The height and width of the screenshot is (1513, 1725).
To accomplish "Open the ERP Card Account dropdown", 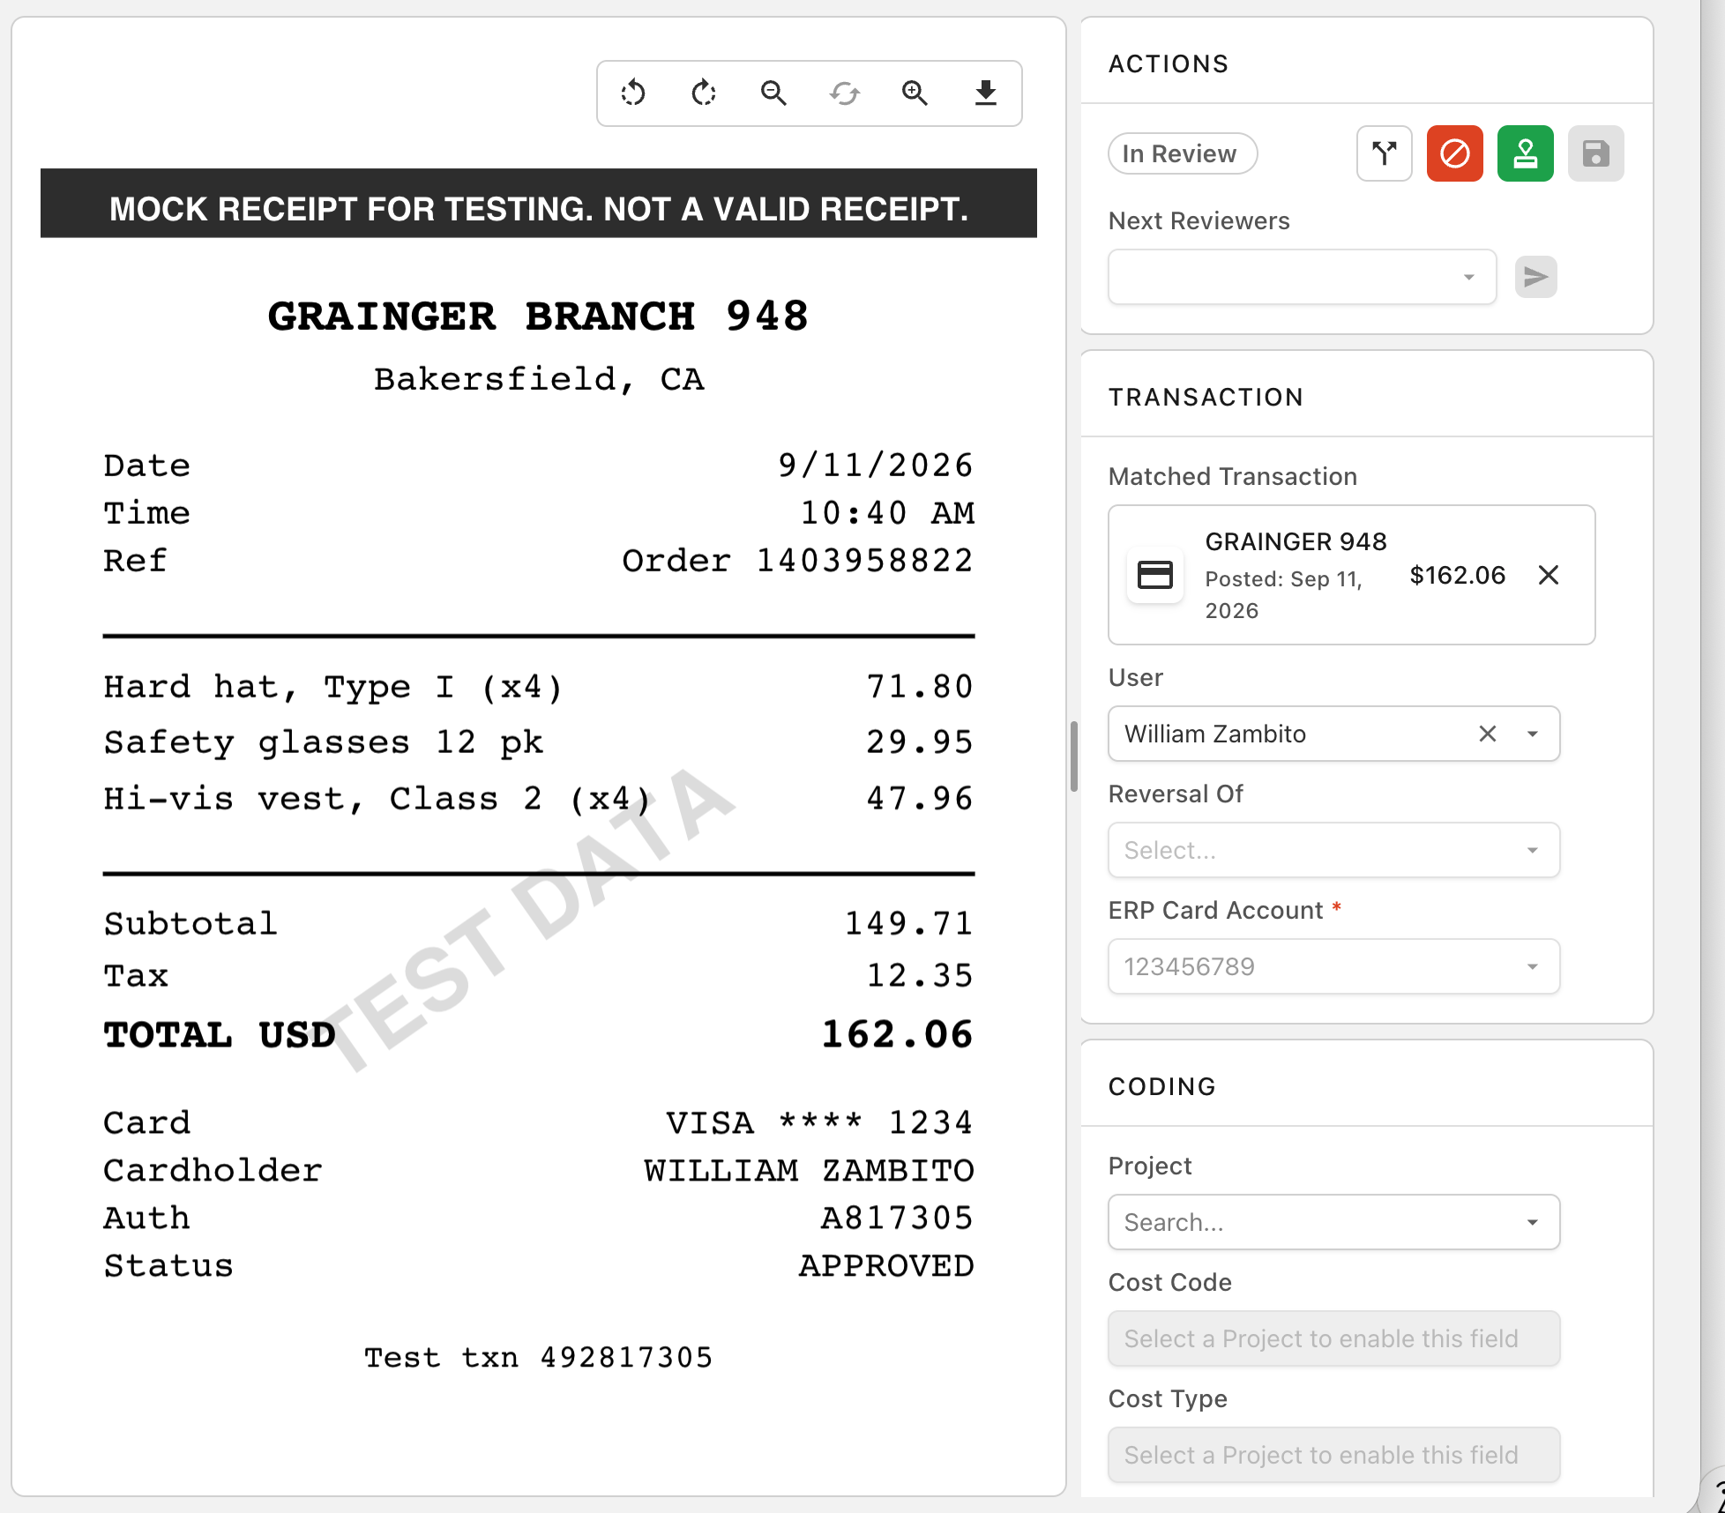I will pyautogui.click(x=1334, y=966).
